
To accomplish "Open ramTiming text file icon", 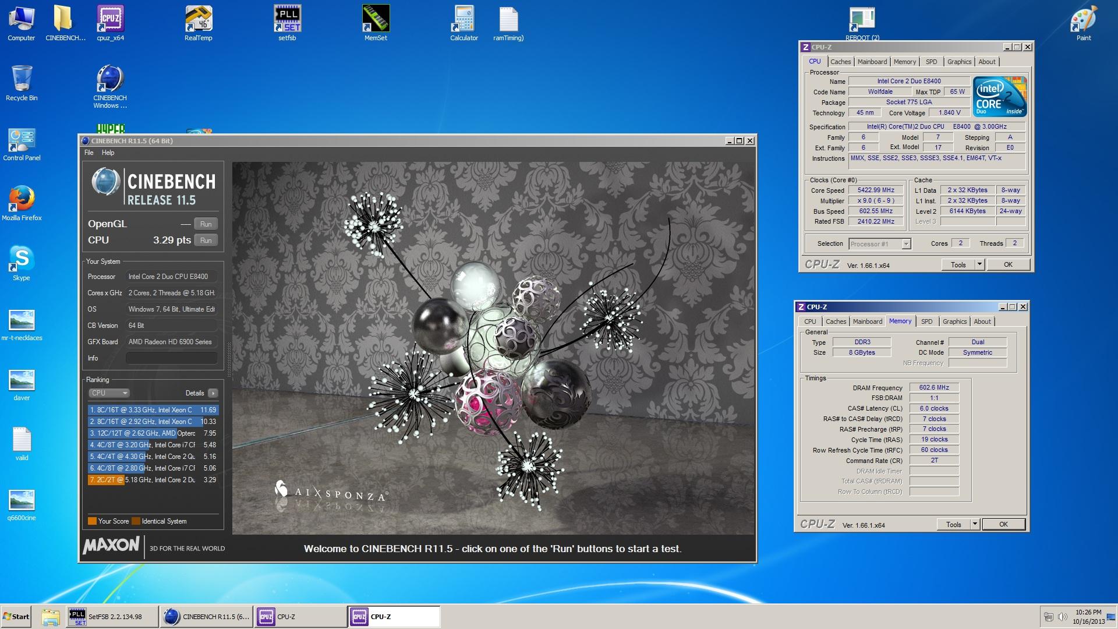I will click(x=508, y=23).
